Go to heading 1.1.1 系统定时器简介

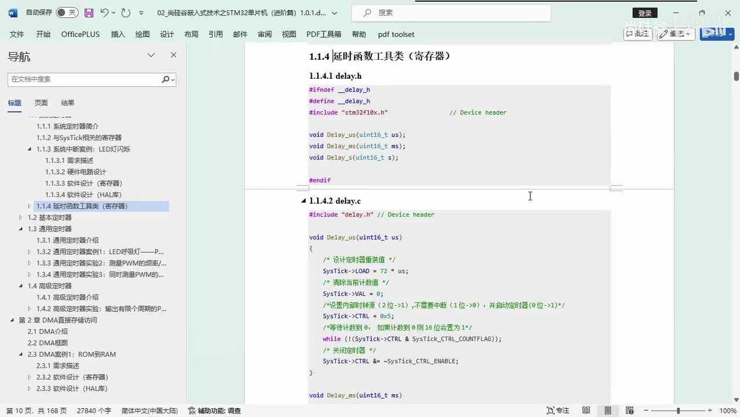point(68,126)
